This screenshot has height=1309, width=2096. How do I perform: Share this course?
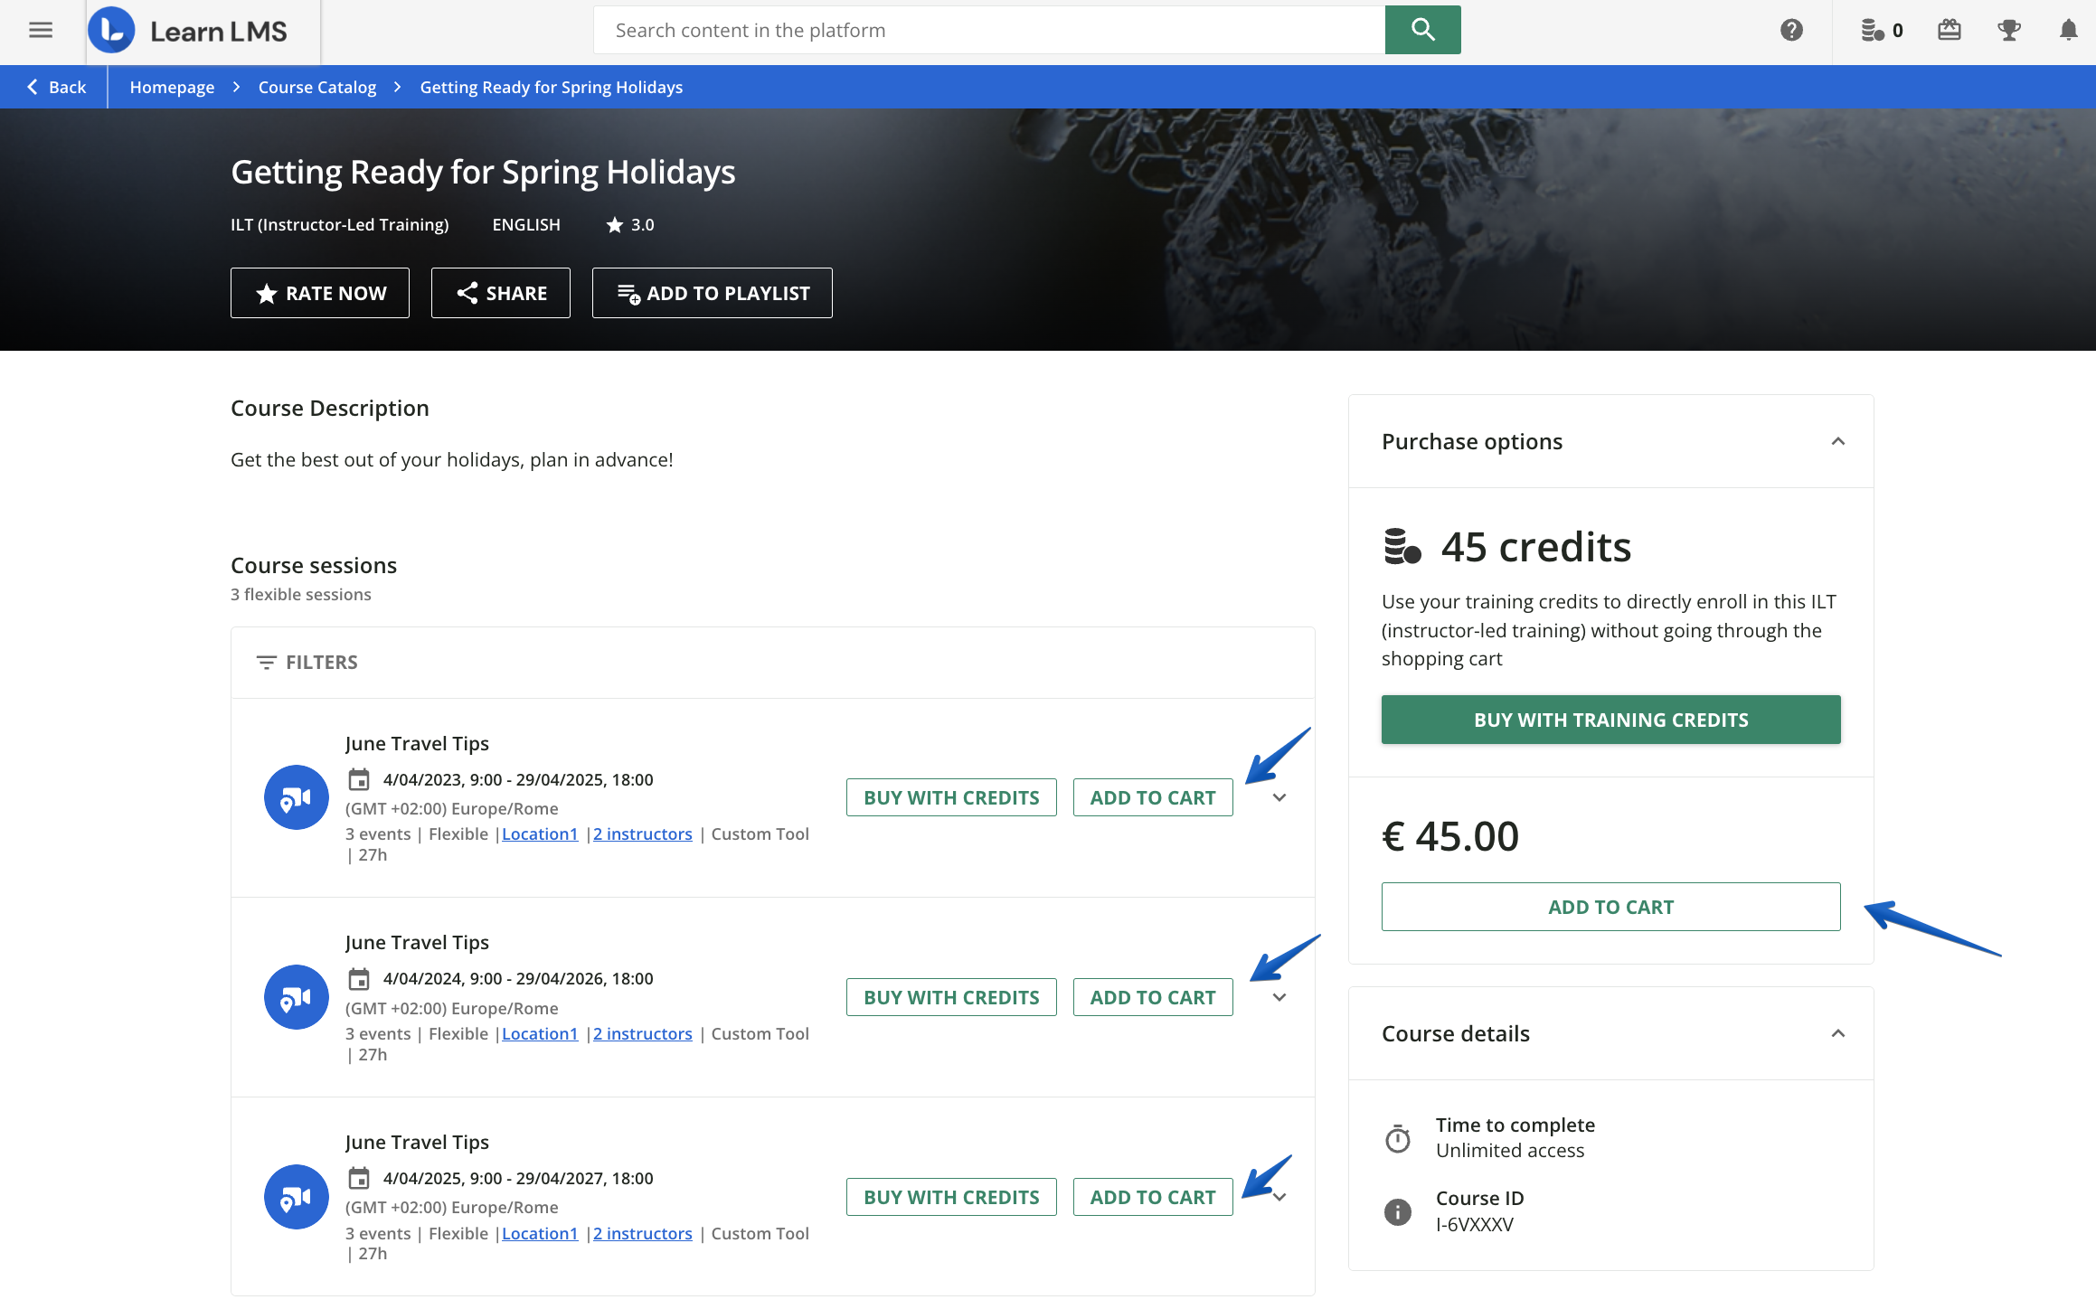[501, 293]
